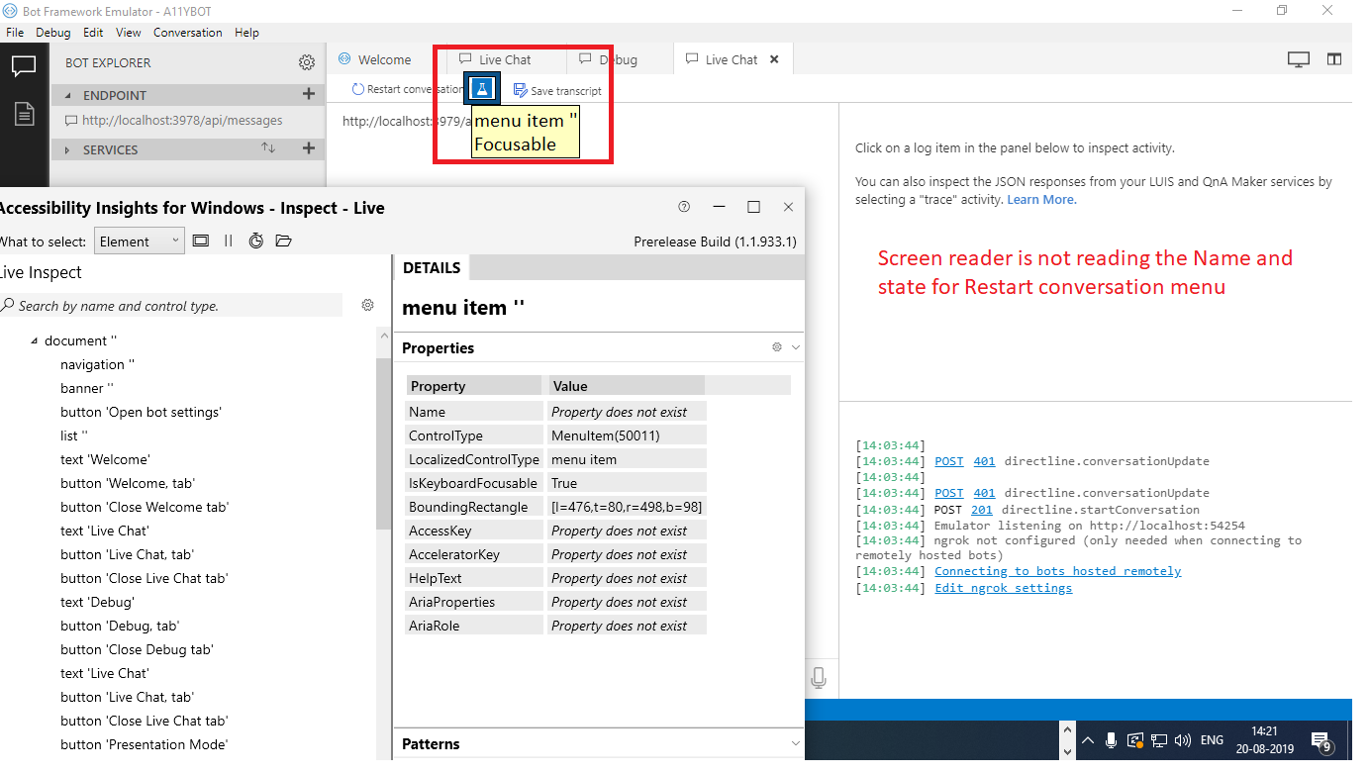Open the Conversation menu
Image resolution: width=1370 pixels, height=774 pixels.
tap(187, 33)
